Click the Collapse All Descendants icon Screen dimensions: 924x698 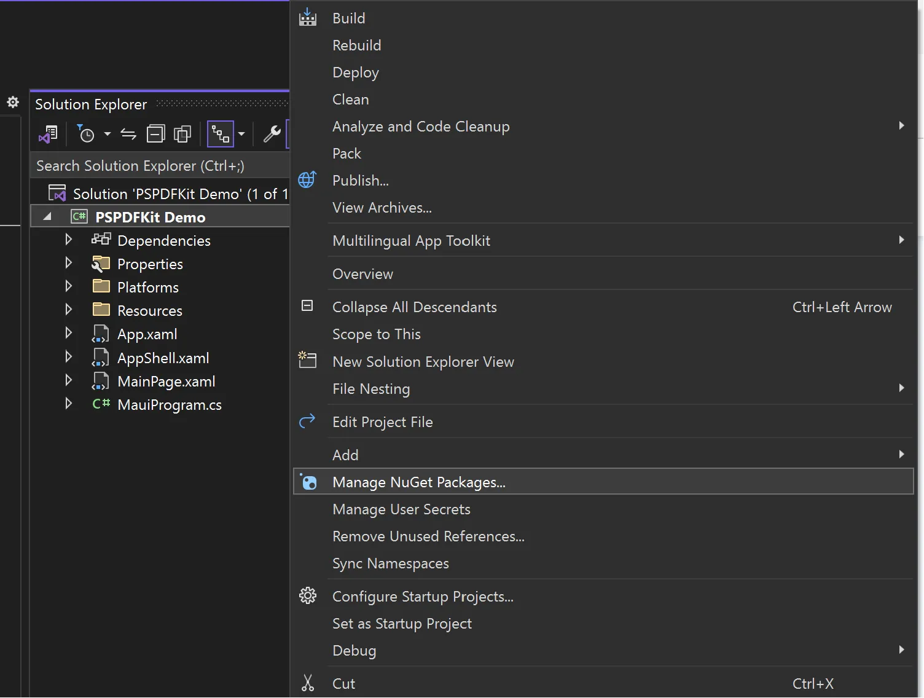[x=307, y=305]
